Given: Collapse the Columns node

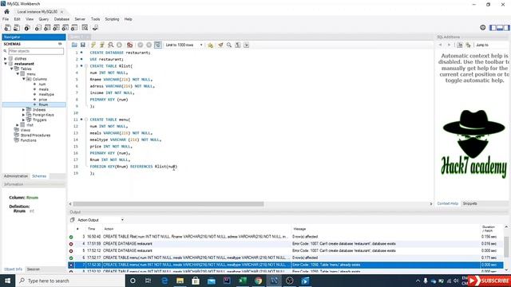Looking at the screenshot, I should pos(23,79).
